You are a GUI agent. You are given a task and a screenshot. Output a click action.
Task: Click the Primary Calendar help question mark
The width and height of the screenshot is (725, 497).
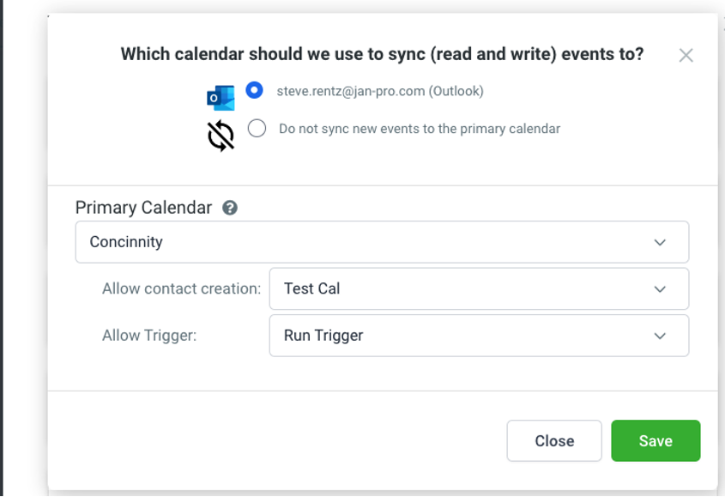click(x=230, y=208)
